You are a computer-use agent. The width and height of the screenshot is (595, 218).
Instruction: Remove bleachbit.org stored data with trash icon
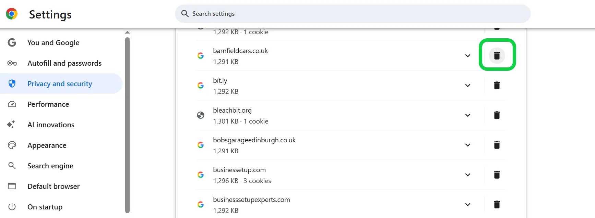click(497, 115)
